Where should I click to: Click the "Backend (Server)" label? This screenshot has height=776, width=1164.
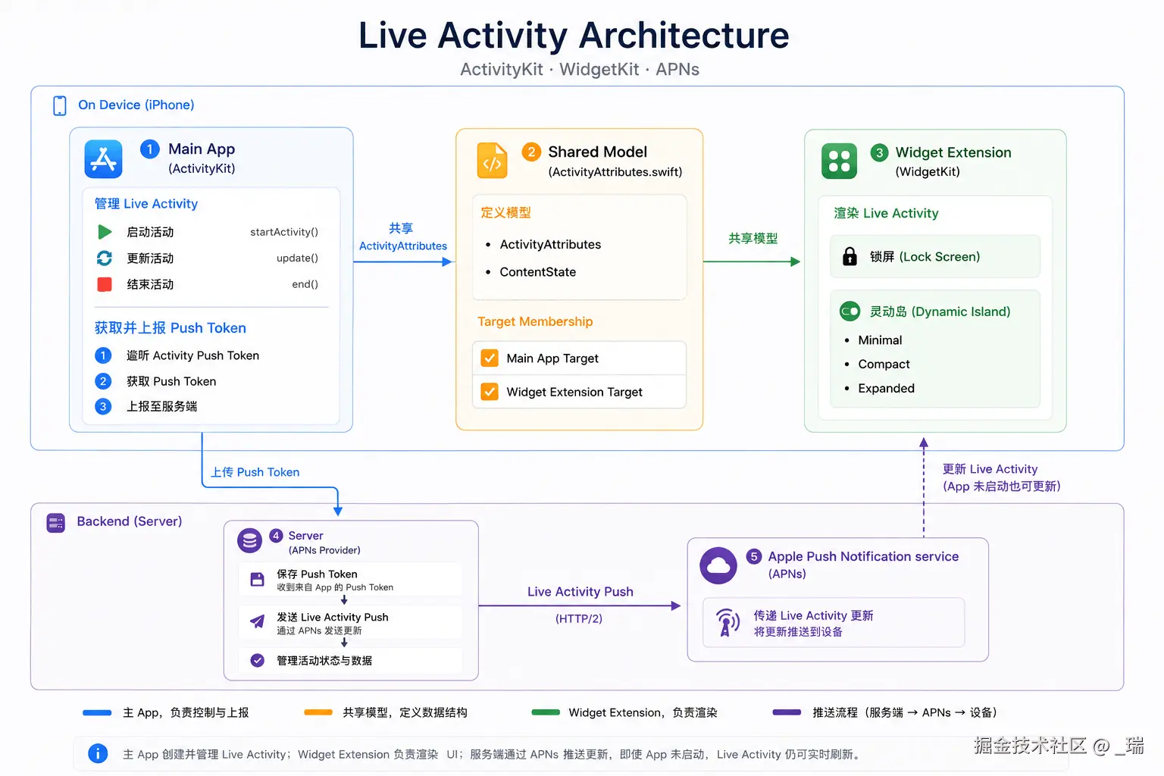pos(130,521)
